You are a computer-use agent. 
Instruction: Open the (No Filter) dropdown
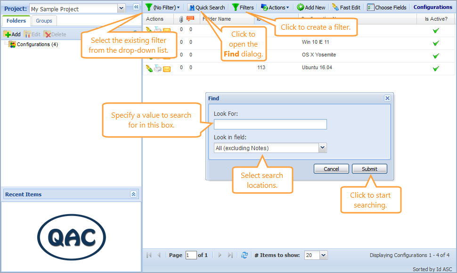point(163,7)
